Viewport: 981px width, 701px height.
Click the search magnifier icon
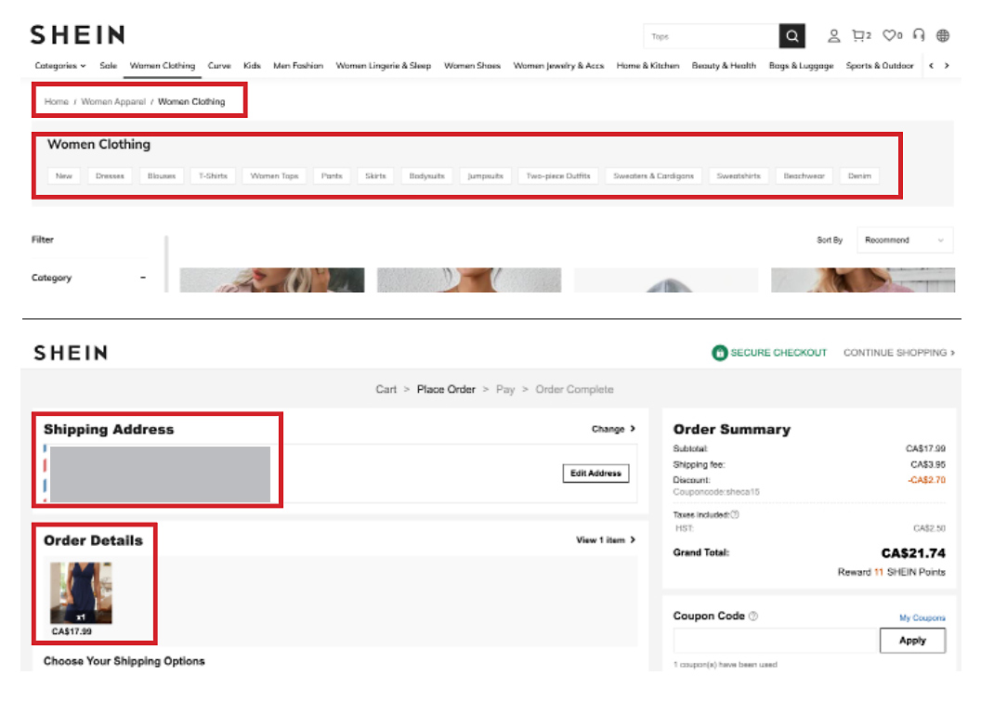click(x=791, y=36)
